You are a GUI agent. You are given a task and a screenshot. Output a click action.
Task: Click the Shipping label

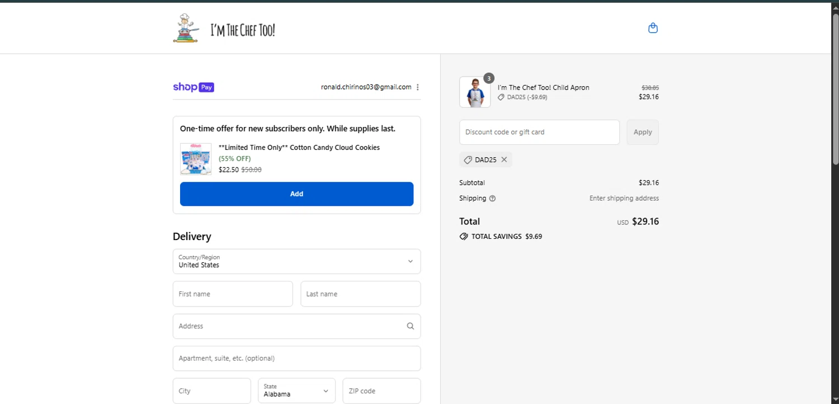(x=473, y=198)
